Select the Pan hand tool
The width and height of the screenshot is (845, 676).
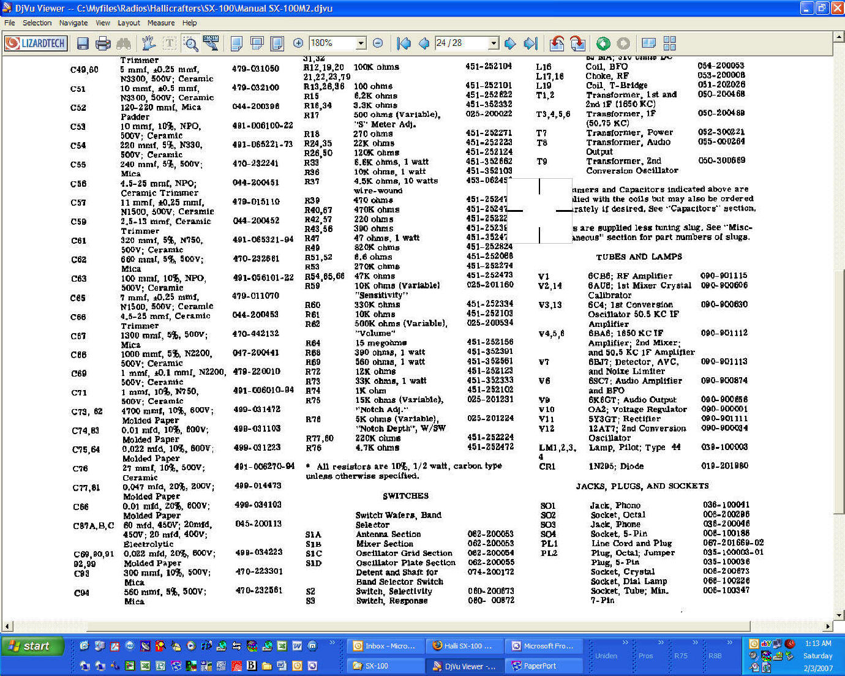(148, 43)
